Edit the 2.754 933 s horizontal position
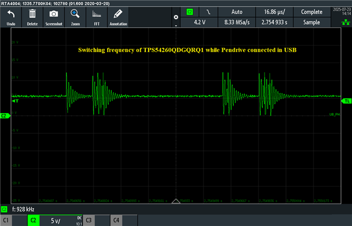 [x=274, y=22]
